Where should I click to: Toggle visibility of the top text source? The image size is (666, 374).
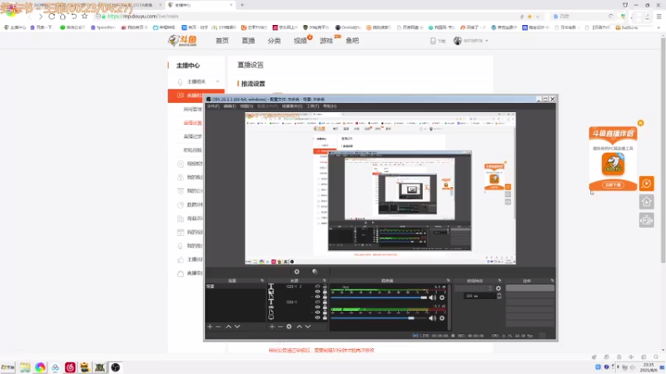point(317,287)
